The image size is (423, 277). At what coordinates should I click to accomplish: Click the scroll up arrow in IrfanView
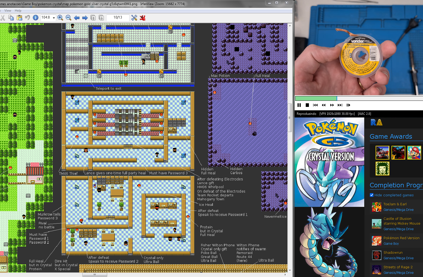pos(290,25)
